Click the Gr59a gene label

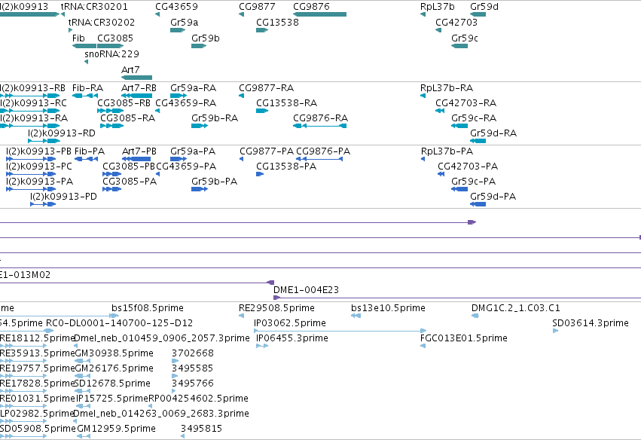click(x=185, y=22)
